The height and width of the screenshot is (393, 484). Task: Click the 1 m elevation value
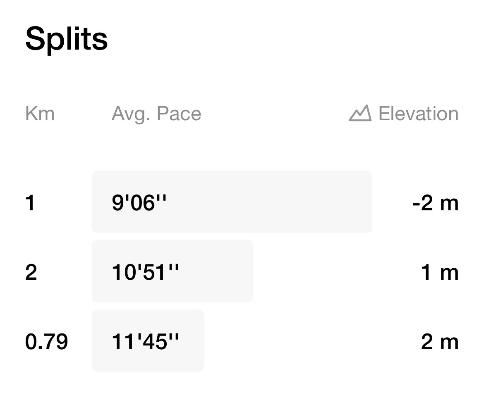pos(440,272)
